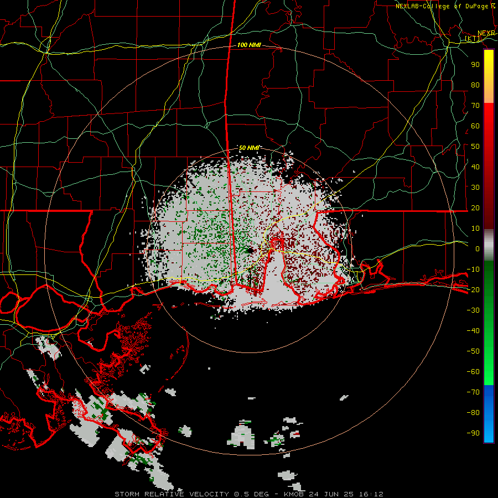Viewport: 498px width, 498px height.
Task: Pick the gray zero band of the color bar
Action: [x=489, y=245]
